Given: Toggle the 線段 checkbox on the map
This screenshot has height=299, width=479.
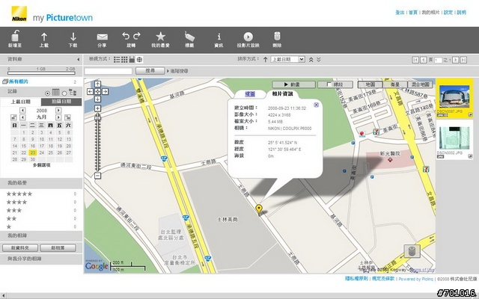Looking at the screenshot, I should [x=329, y=84].
